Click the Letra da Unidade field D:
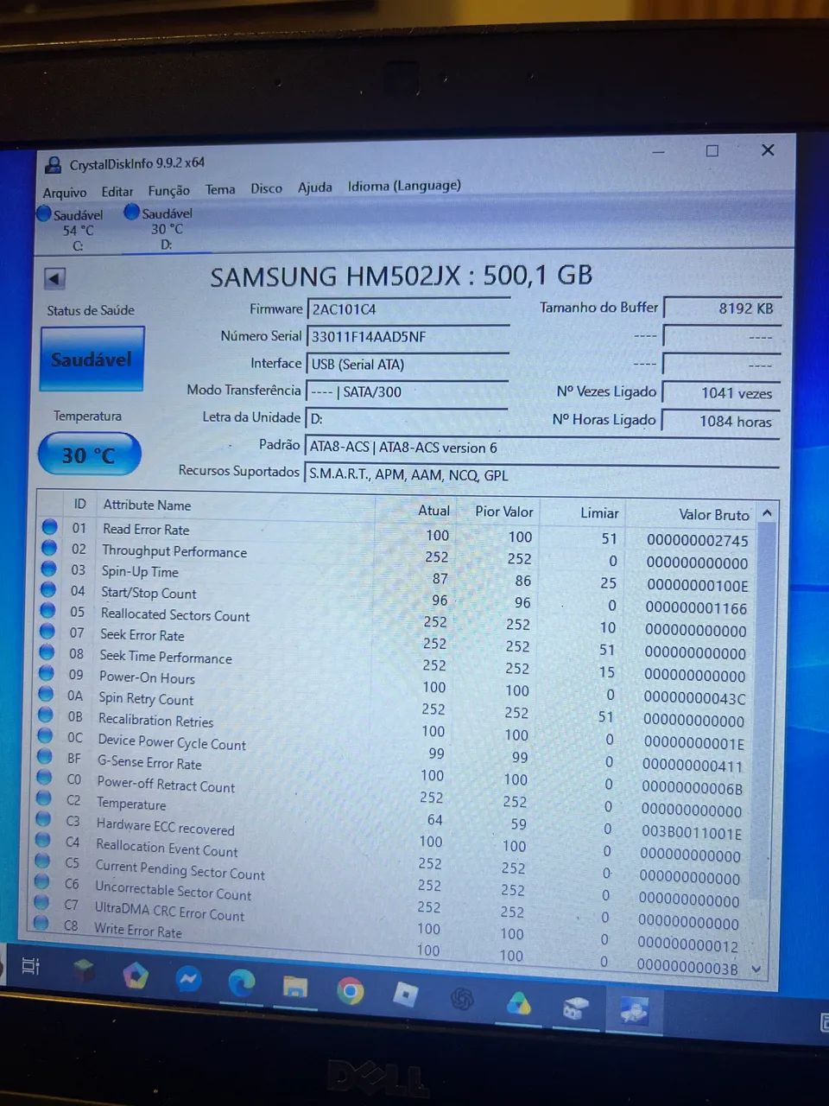The height and width of the screenshot is (1106, 829). coord(407,419)
